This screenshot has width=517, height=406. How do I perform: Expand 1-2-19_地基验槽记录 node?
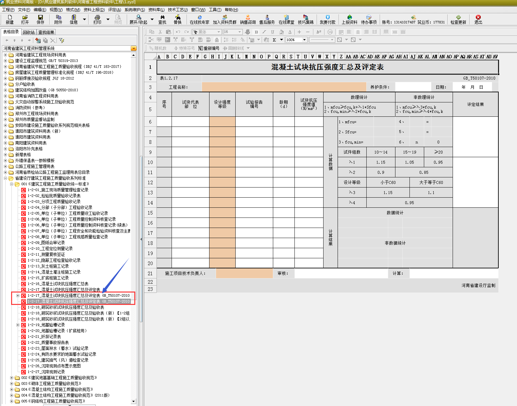click(18, 325)
